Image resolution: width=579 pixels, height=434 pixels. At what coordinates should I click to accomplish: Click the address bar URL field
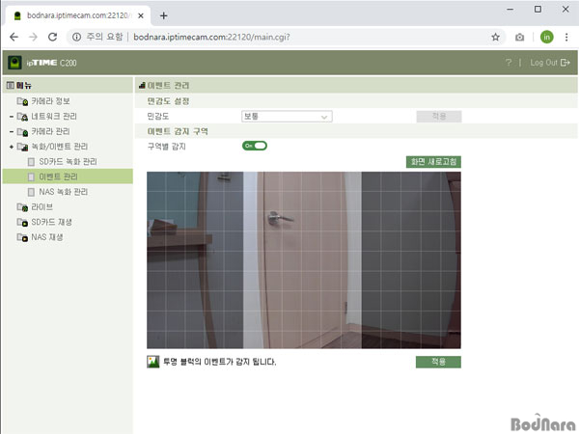289,37
